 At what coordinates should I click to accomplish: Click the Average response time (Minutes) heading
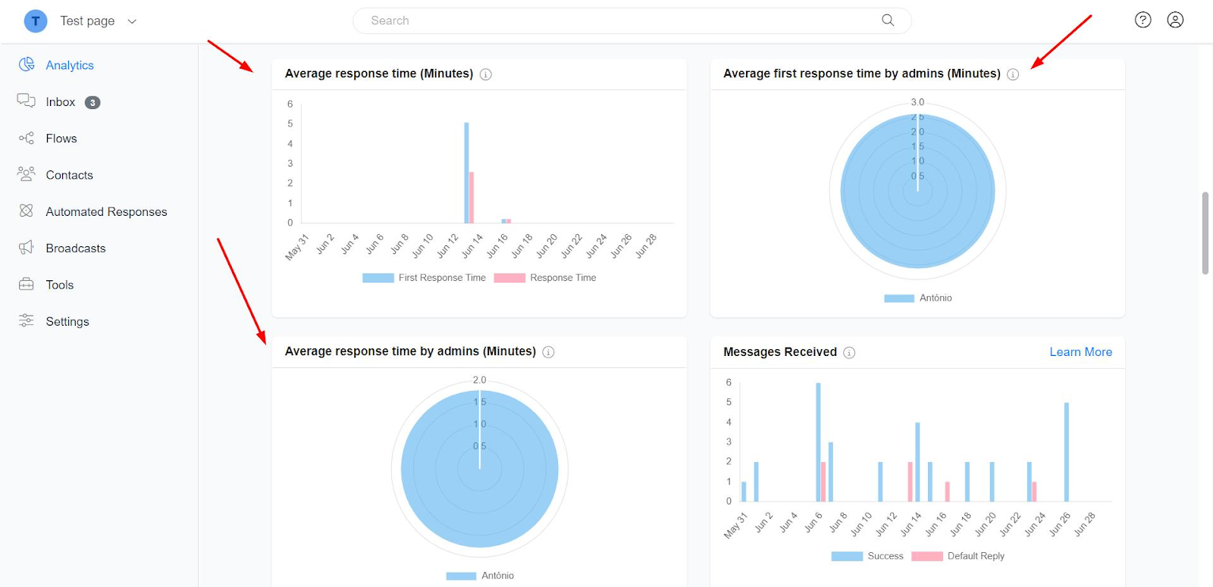[379, 73]
